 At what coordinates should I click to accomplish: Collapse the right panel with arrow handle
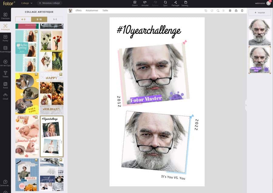click(246, 105)
